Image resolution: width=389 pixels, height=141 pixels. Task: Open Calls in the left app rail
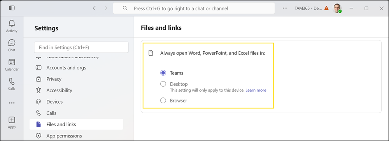coord(12,81)
